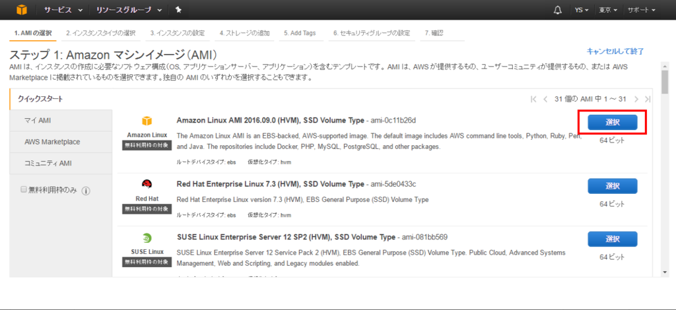Image resolution: width=676 pixels, height=310 pixels.
Task: Click 選択 for SUSE Linux Enterprise Server 12
Action: 612,239
